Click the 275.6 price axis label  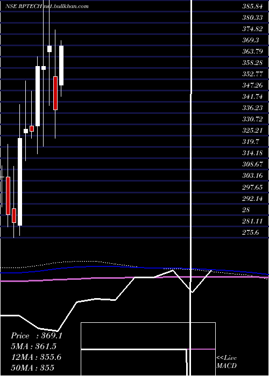click(251, 233)
